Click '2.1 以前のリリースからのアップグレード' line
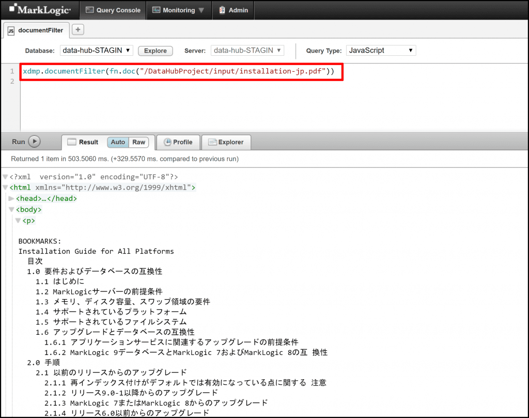The width and height of the screenshot is (529, 418). (x=112, y=373)
